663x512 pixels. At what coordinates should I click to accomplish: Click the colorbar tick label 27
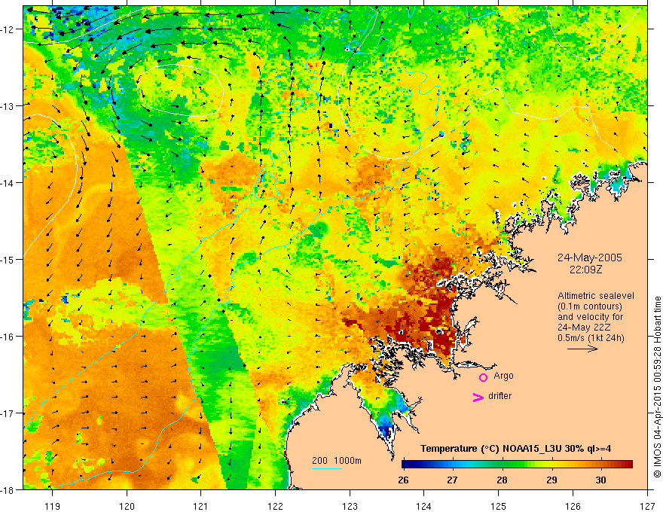(453, 480)
